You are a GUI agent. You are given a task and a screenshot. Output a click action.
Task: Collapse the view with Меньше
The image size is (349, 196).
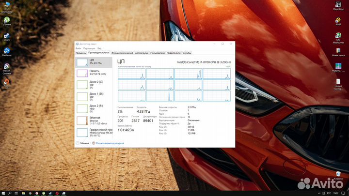[x=83, y=143]
